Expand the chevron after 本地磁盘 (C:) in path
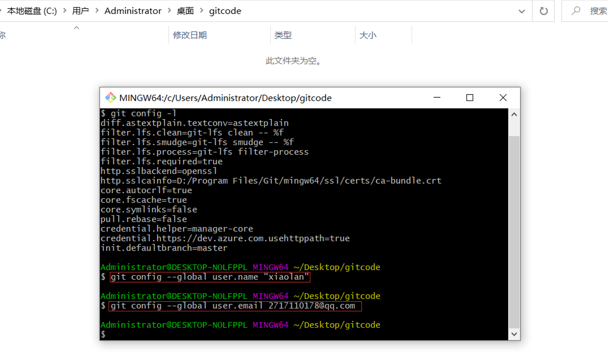This screenshot has width=608, height=362. (64, 11)
